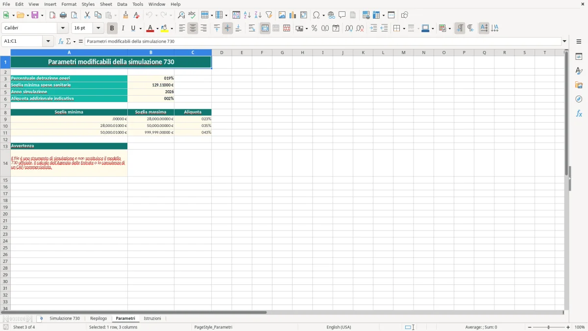Click the Insert Hyperlink icon
This screenshot has height=331, width=588.
pos(331,15)
